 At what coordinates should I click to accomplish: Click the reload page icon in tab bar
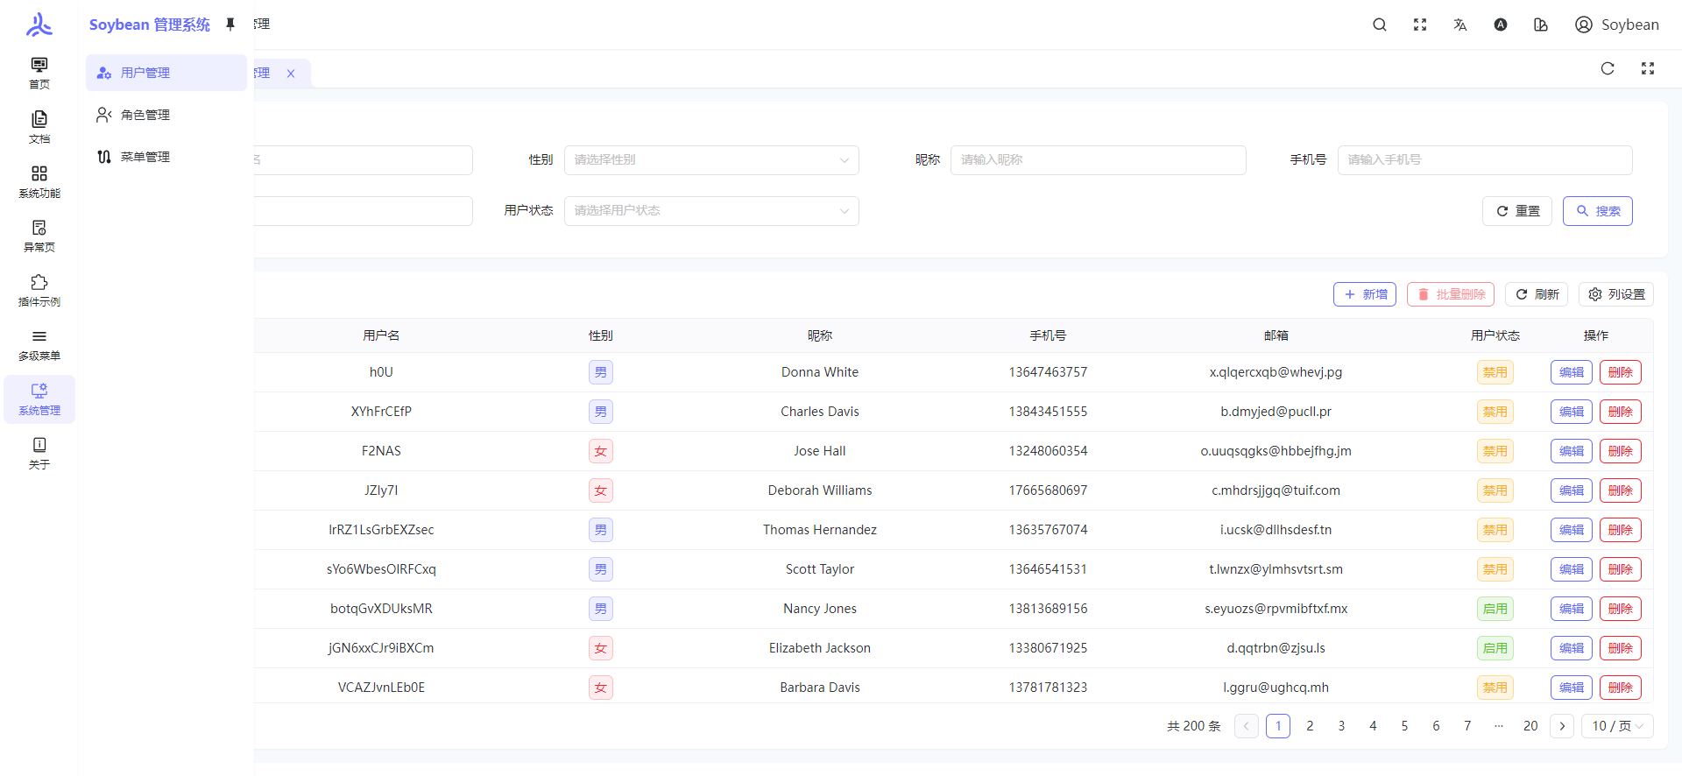(1607, 68)
